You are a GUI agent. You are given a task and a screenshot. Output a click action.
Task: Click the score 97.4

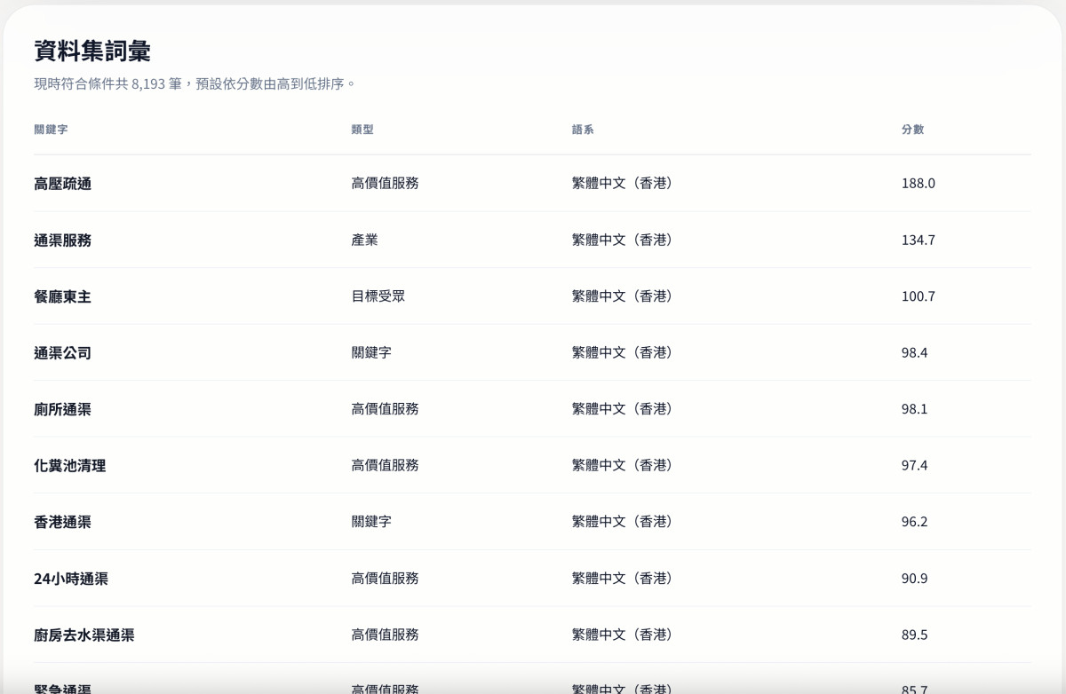(x=915, y=466)
